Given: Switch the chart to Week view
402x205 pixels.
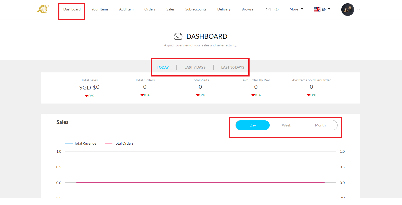Looking at the screenshot, I should pos(287,125).
